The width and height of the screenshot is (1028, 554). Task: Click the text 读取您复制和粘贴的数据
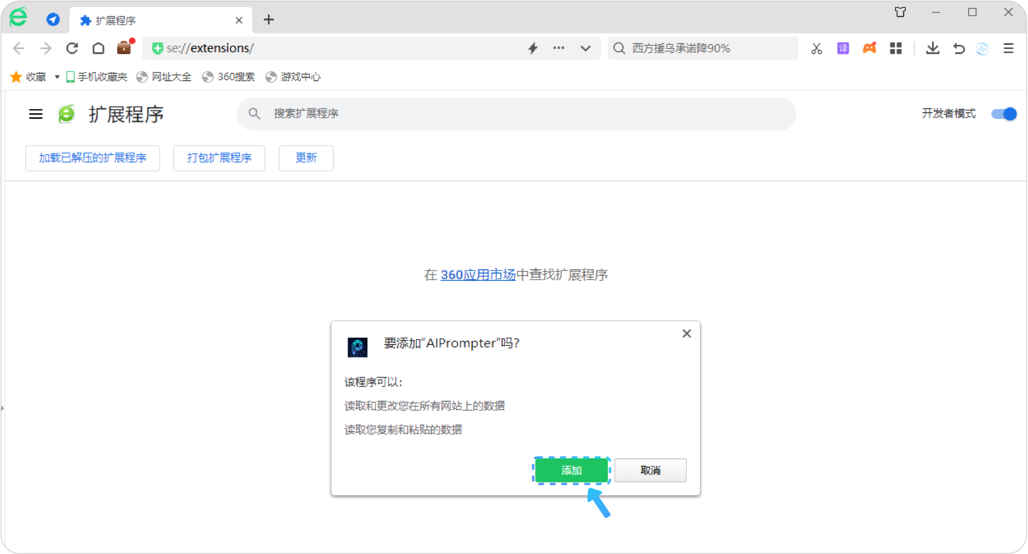pyautogui.click(x=404, y=430)
